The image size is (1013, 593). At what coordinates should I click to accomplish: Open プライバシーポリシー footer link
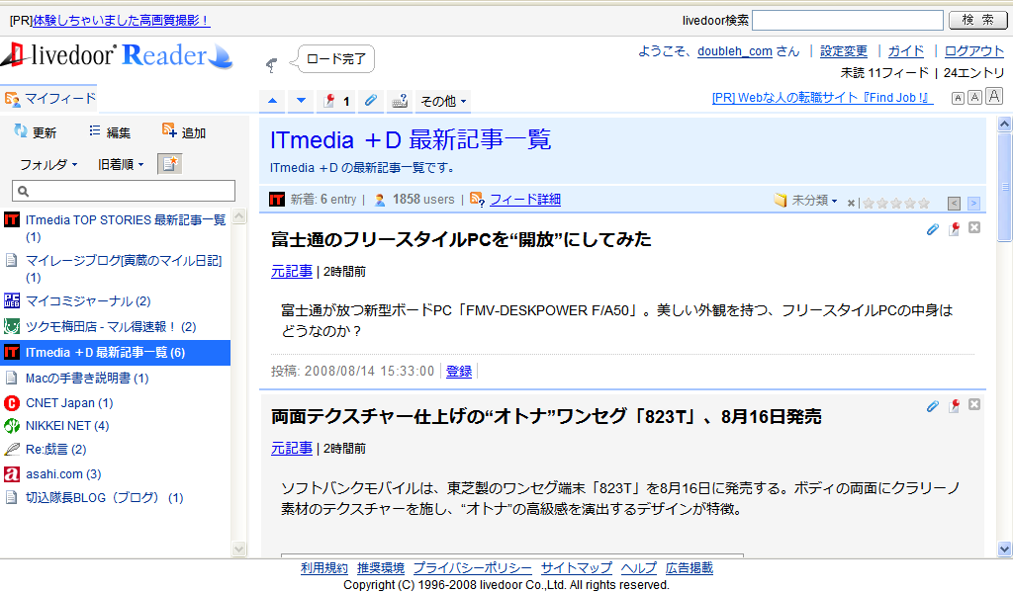tap(472, 568)
